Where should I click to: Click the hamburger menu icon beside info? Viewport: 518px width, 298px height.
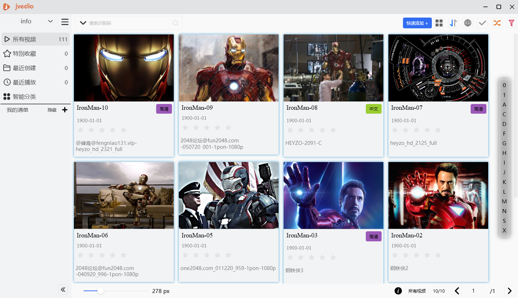point(65,22)
